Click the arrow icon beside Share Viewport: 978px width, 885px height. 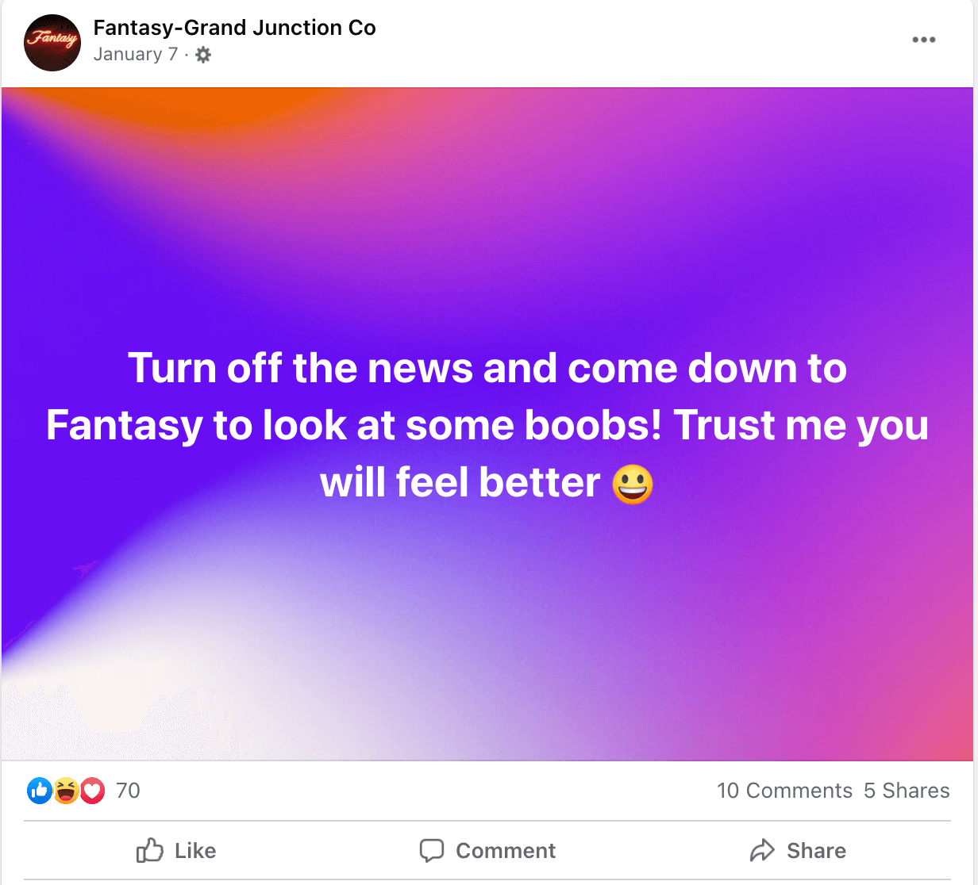coord(762,851)
